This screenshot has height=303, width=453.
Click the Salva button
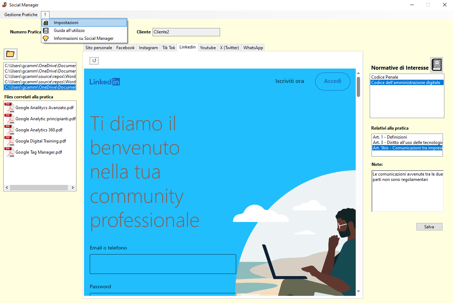point(429,227)
